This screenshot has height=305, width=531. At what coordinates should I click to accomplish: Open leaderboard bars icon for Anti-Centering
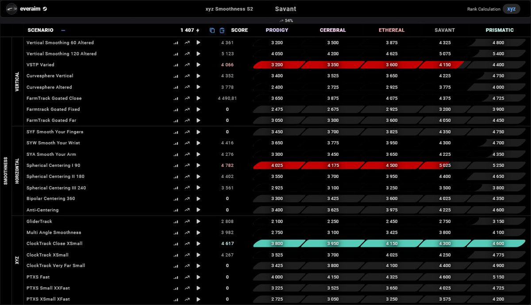coord(176,210)
